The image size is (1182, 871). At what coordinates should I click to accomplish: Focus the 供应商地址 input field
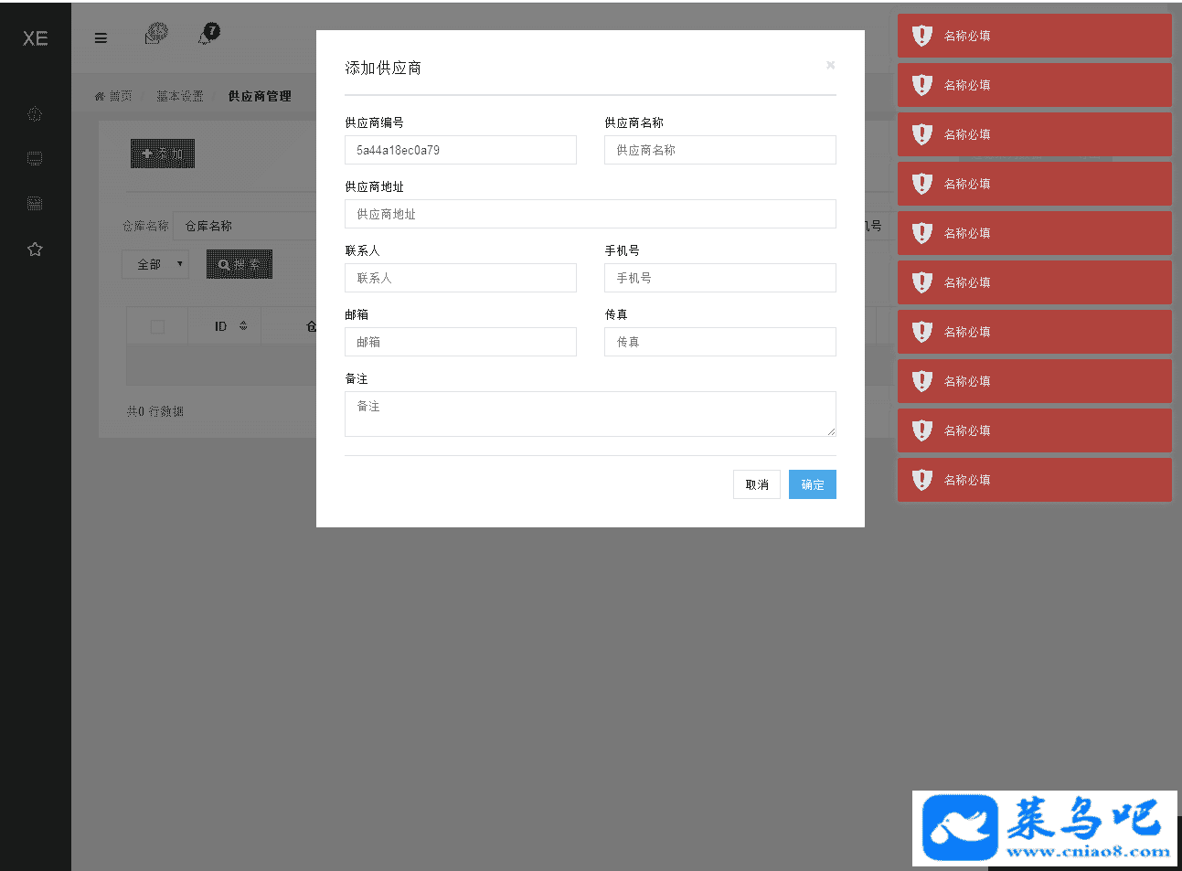[x=591, y=214]
